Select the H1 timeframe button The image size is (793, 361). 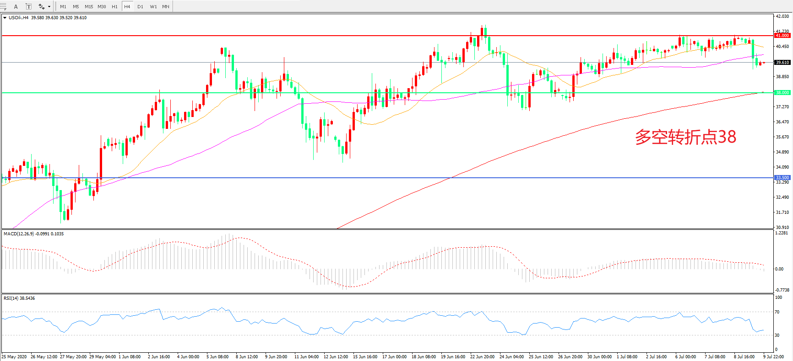point(114,6)
